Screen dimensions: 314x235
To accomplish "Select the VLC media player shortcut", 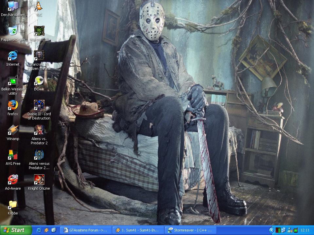I will [x=39, y=9].
